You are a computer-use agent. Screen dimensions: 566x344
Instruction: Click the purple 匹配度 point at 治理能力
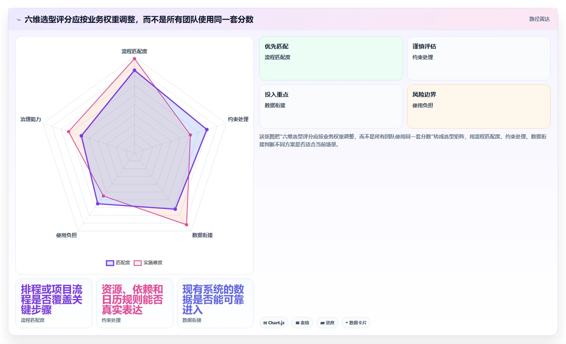[82, 136]
